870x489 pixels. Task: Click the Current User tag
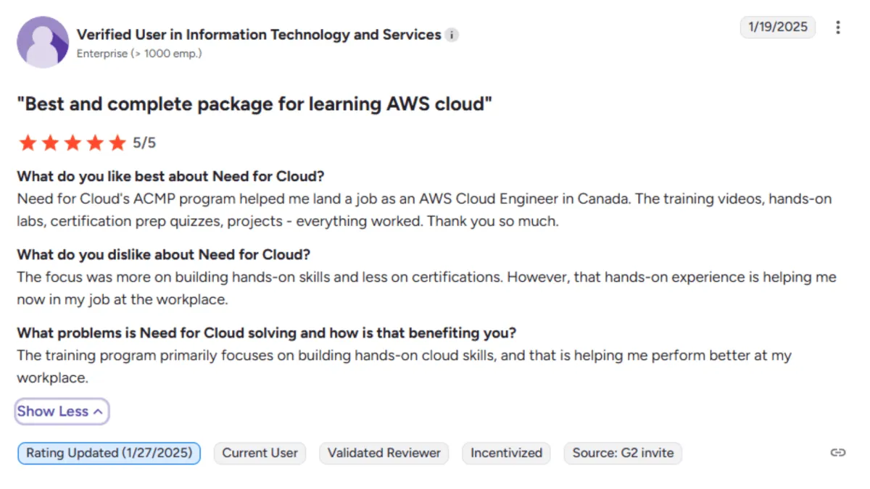click(x=260, y=454)
